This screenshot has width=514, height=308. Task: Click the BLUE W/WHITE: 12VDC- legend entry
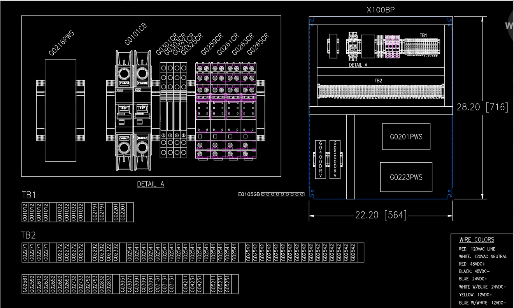click(482, 303)
